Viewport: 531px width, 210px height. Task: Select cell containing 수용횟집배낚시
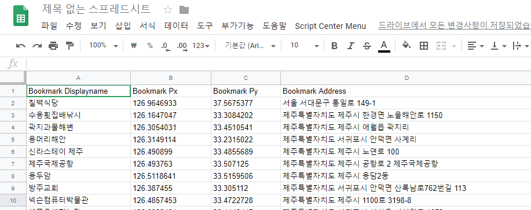(x=79, y=115)
